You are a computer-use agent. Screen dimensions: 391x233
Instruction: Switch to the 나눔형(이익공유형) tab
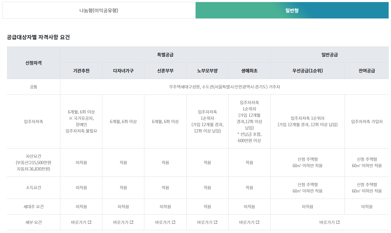(99, 11)
